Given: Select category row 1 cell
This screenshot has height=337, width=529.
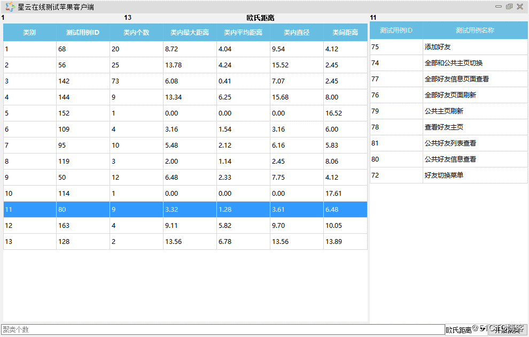Looking at the screenshot, I should pyautogui.click(x=30, y=49).
